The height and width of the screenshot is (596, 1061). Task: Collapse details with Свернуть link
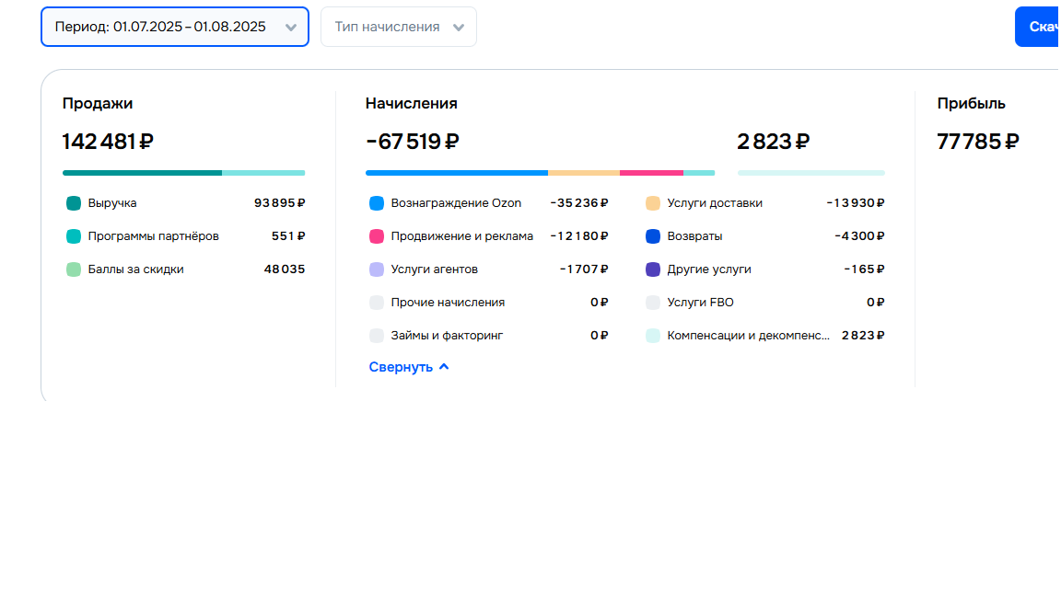click(x=409, y=367)
